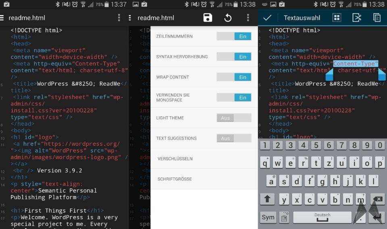Tap the z key in top letter row
The width and height of the screenshot is (387, 229).
point(329,163)
